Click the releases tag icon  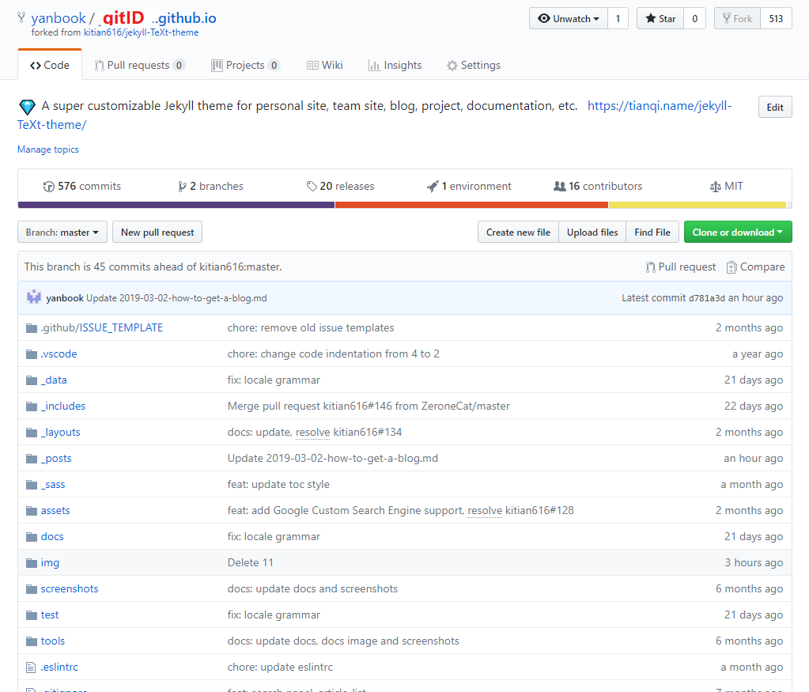point(312,187)
